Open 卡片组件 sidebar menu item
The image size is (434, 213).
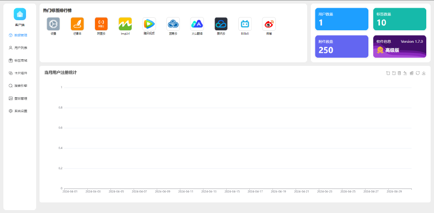pos(20,73)
